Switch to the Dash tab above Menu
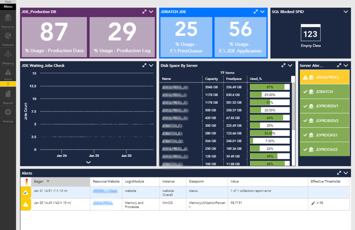Viewport: 355px width, 230px height. (8, 2)
